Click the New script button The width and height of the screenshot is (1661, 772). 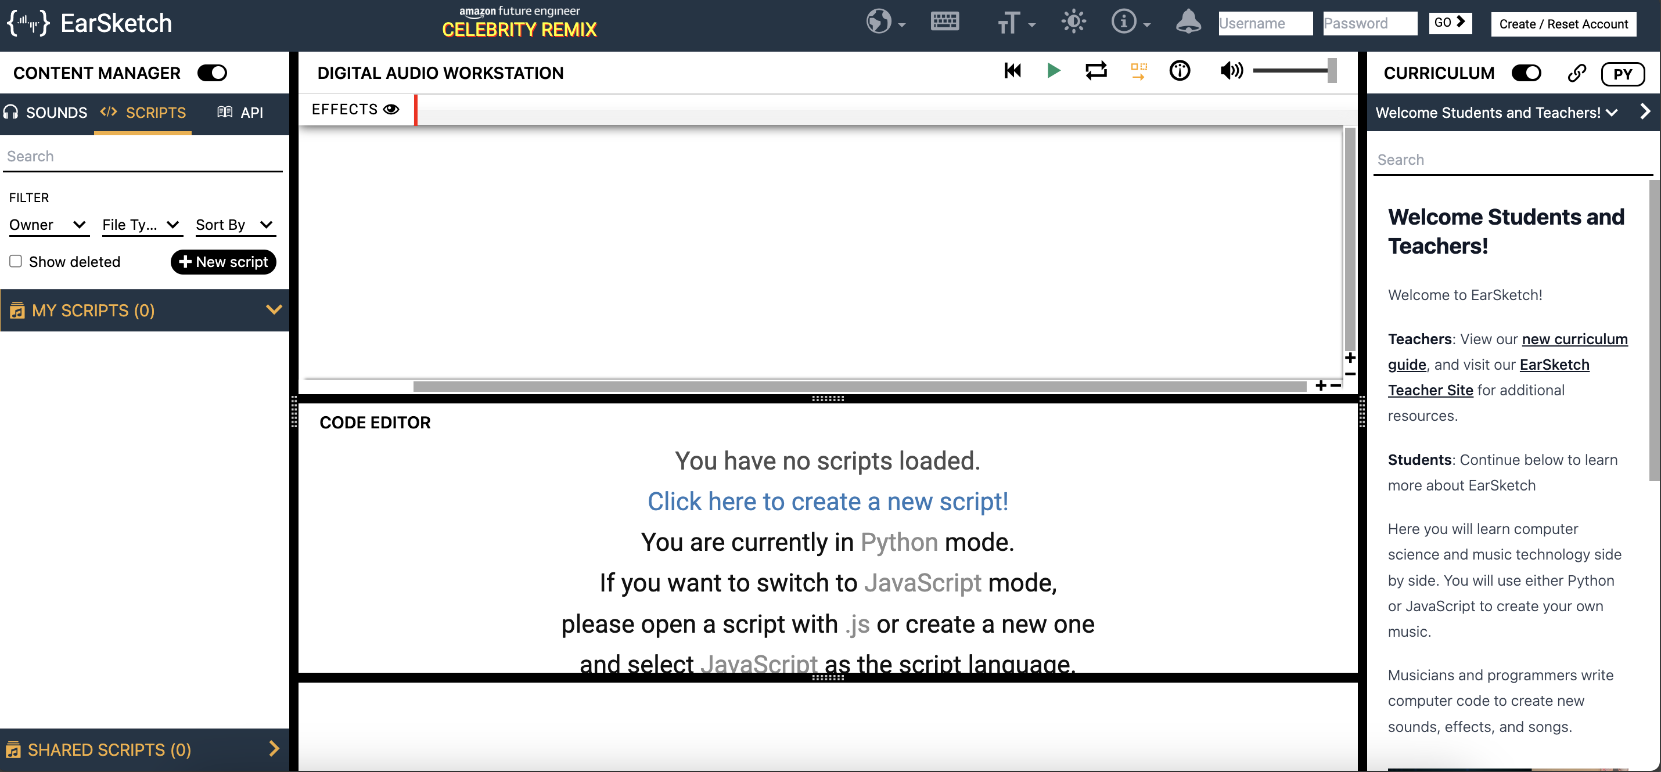point(223,262)
